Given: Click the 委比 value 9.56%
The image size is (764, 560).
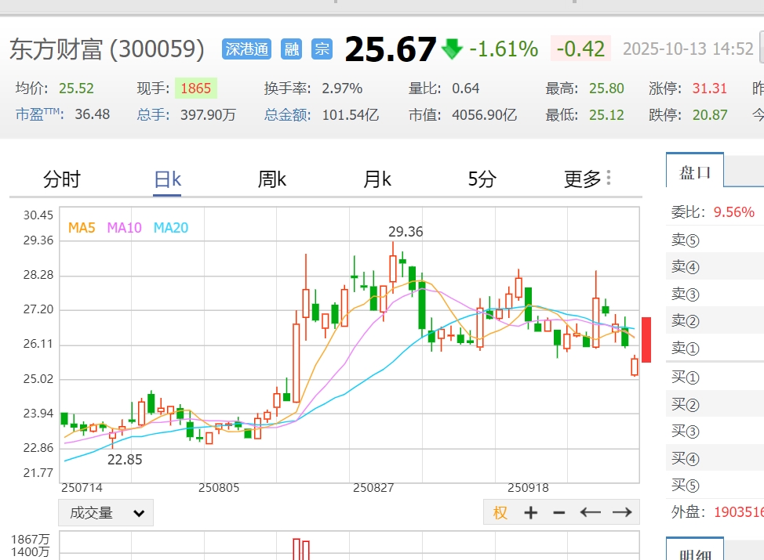Looking at the screenshot, I should (733, 211).
